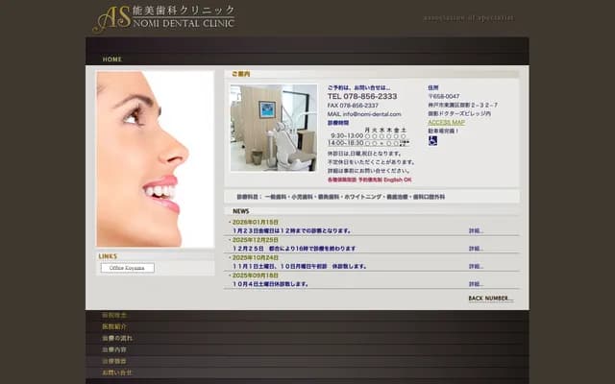Click the email address info@nomi-dental.com
Viewport: 615px width, 384px height.
pyautogui.click(x=372, y=114)
